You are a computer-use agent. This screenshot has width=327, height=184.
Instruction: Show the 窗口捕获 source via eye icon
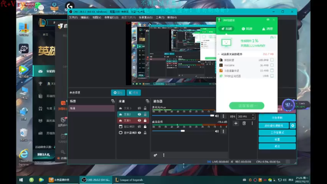pyautogui.click(x=139, y=126)
